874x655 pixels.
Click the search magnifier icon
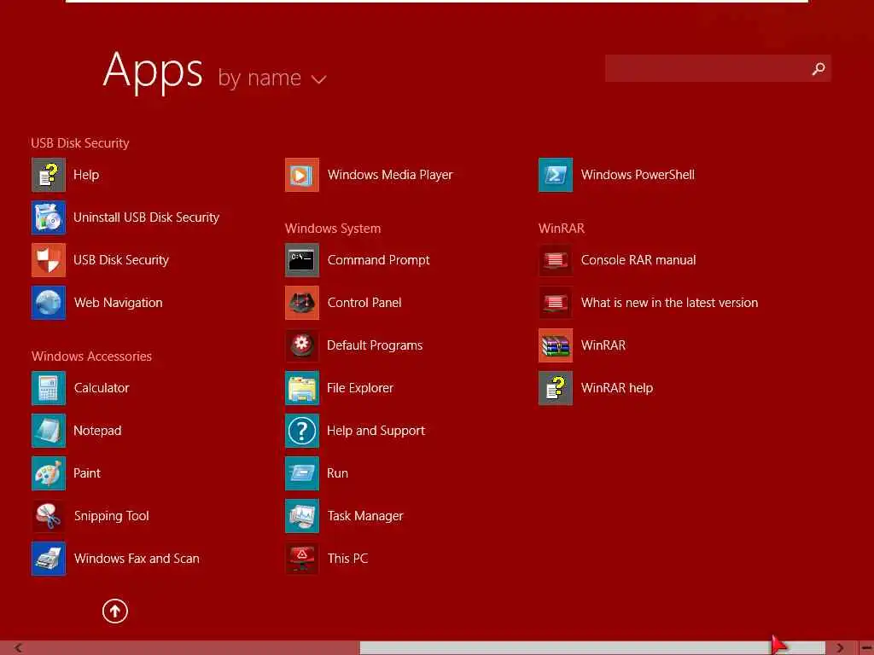(x=819, y=68)
